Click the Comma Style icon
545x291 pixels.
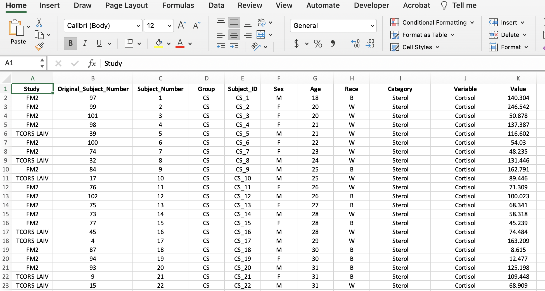point(333,44)
